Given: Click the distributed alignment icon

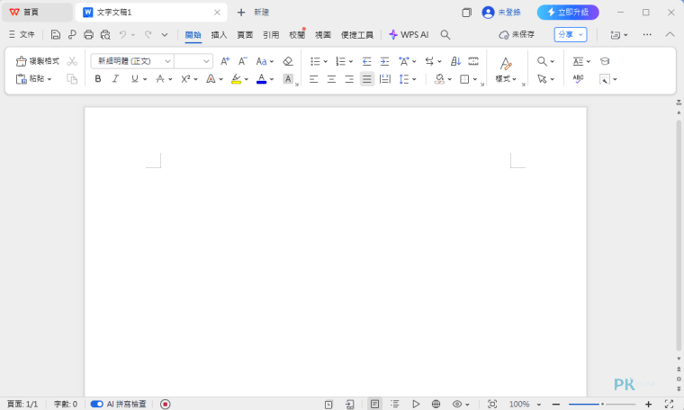Looking at the screenshot, I should tap(385, 79).
